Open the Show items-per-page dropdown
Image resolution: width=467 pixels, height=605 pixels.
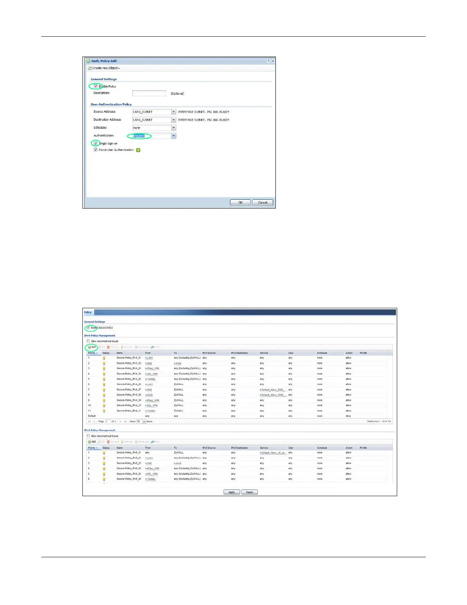coord(144,421)
